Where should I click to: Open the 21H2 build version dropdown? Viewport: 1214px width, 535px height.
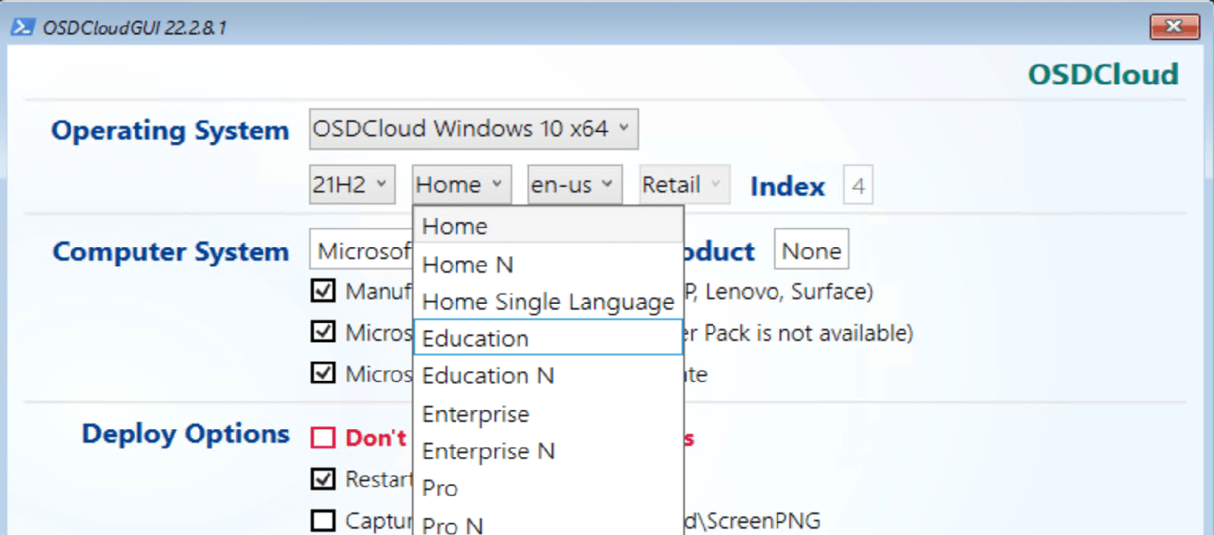[352, 184]
